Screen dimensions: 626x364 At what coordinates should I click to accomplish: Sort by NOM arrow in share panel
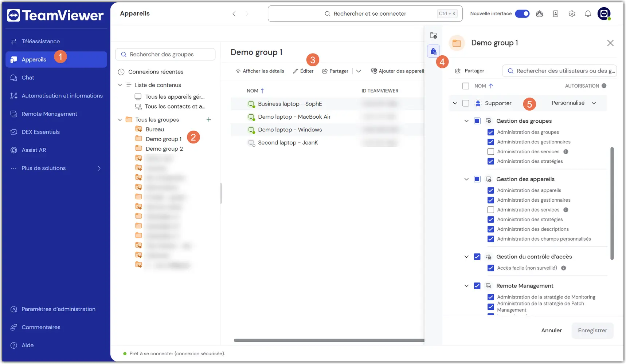[x=491, y=86]
